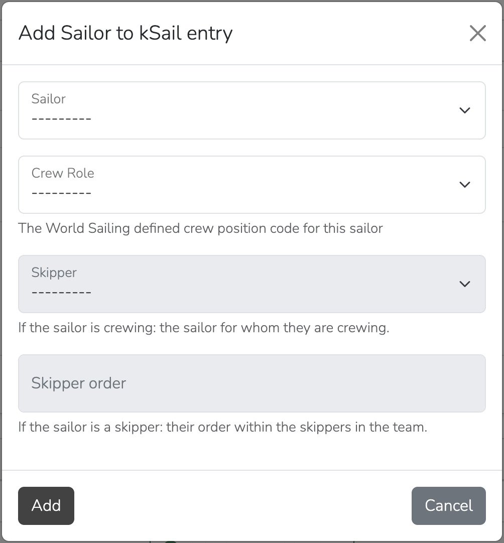Click the 'If the sailor is crewing' hint

coord(204,328)
